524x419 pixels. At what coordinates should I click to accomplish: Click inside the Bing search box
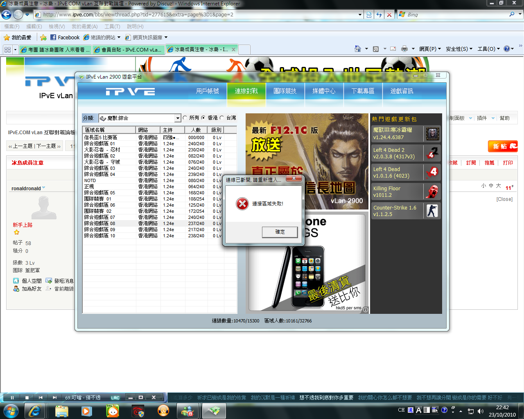456,14
